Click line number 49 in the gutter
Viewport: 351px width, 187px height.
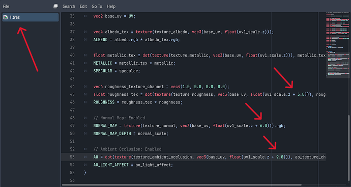[x=72, y=125]
